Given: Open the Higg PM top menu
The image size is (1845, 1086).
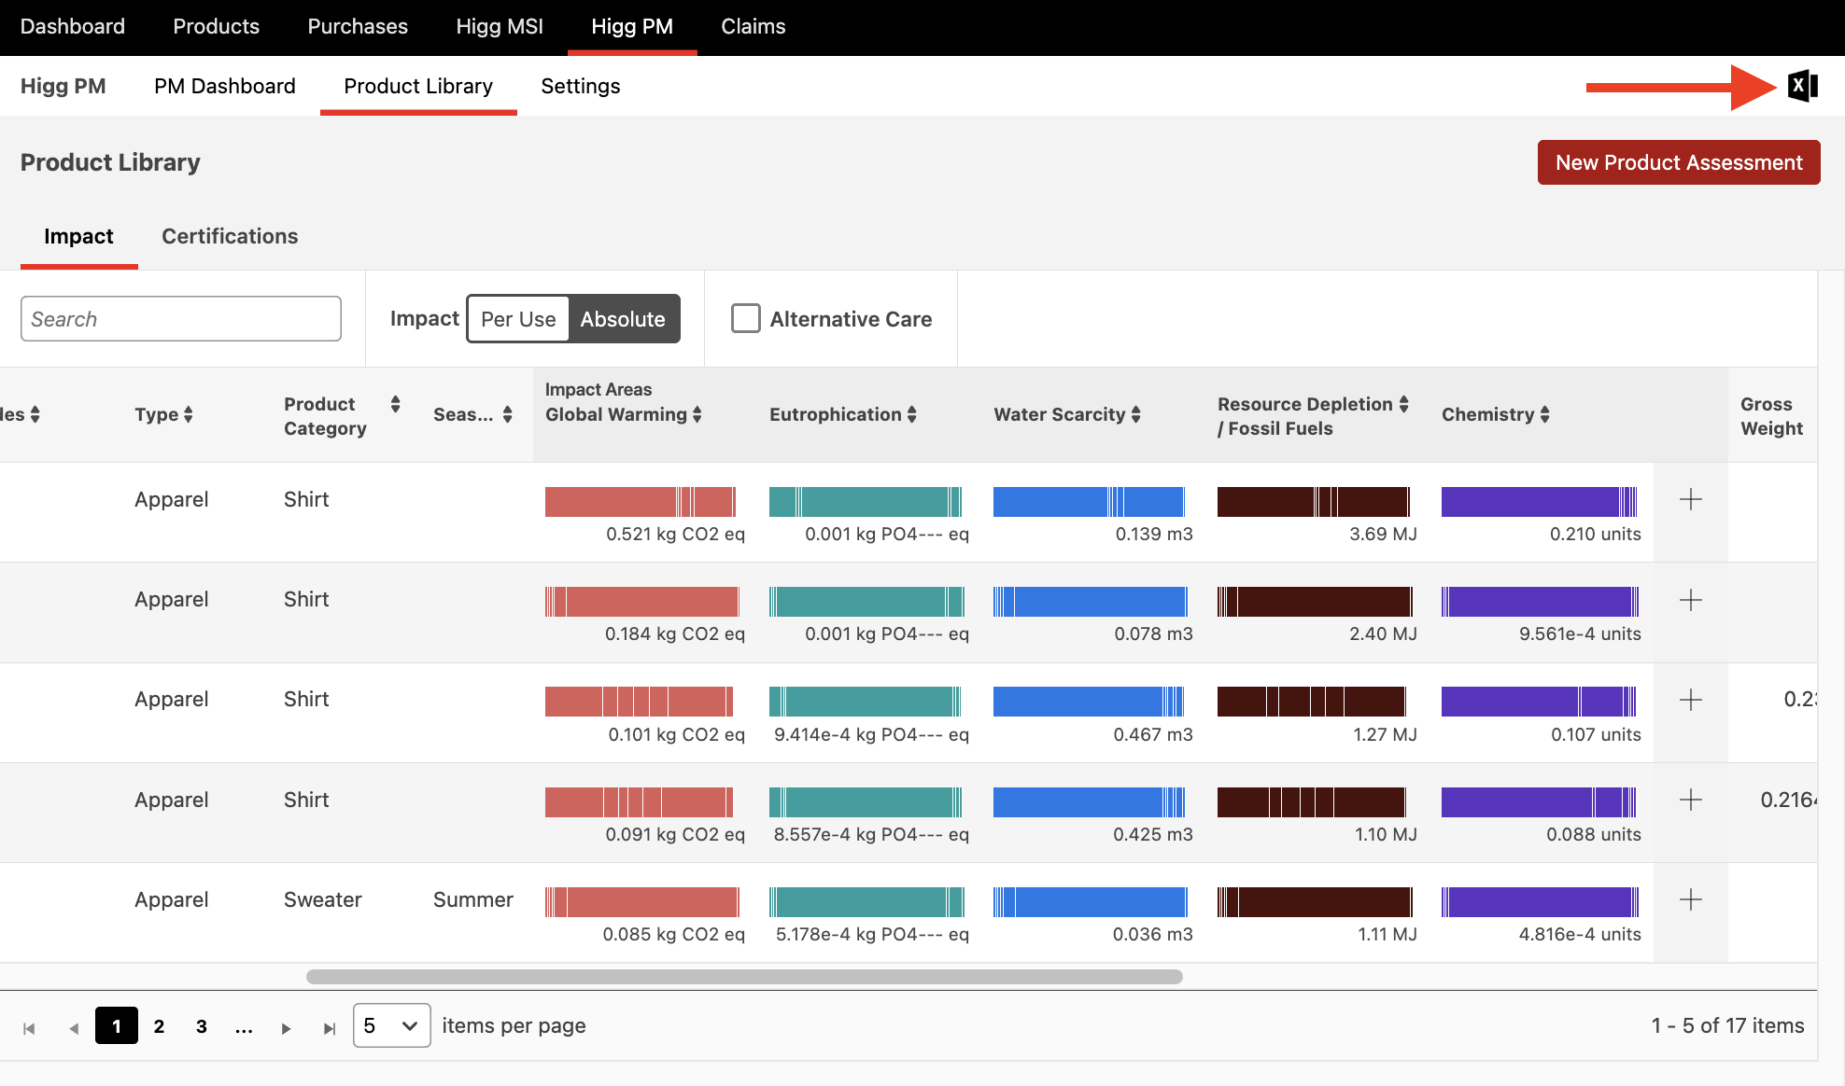Looking at the screenshot, I should [632, 26].
